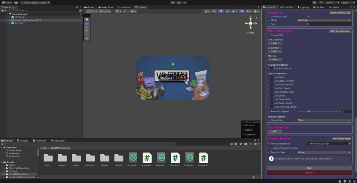Toggle hidden objects visibility eye icon
The width and height of the screenshot is (357, 183).
[242, 11]
